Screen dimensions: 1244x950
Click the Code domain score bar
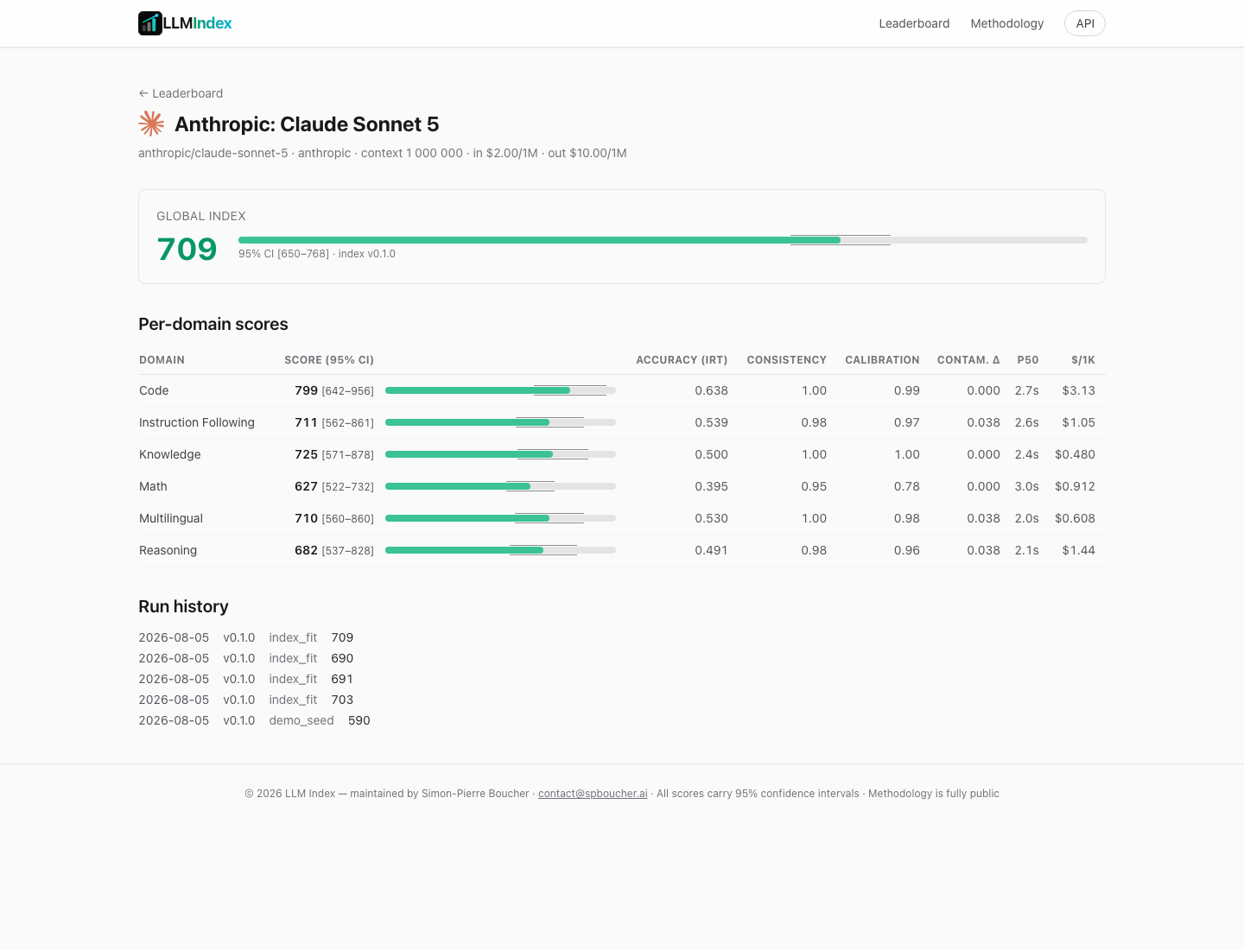[500, 390]
